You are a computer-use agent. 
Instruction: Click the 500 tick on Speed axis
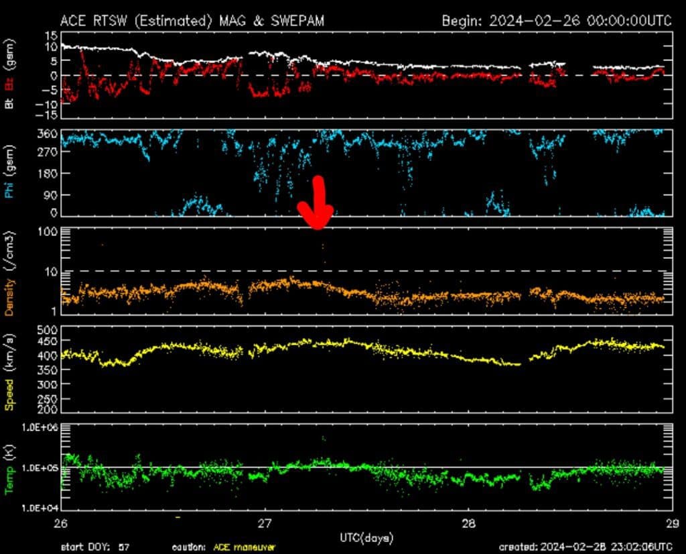pyautogui.click(x=46, y=330)
